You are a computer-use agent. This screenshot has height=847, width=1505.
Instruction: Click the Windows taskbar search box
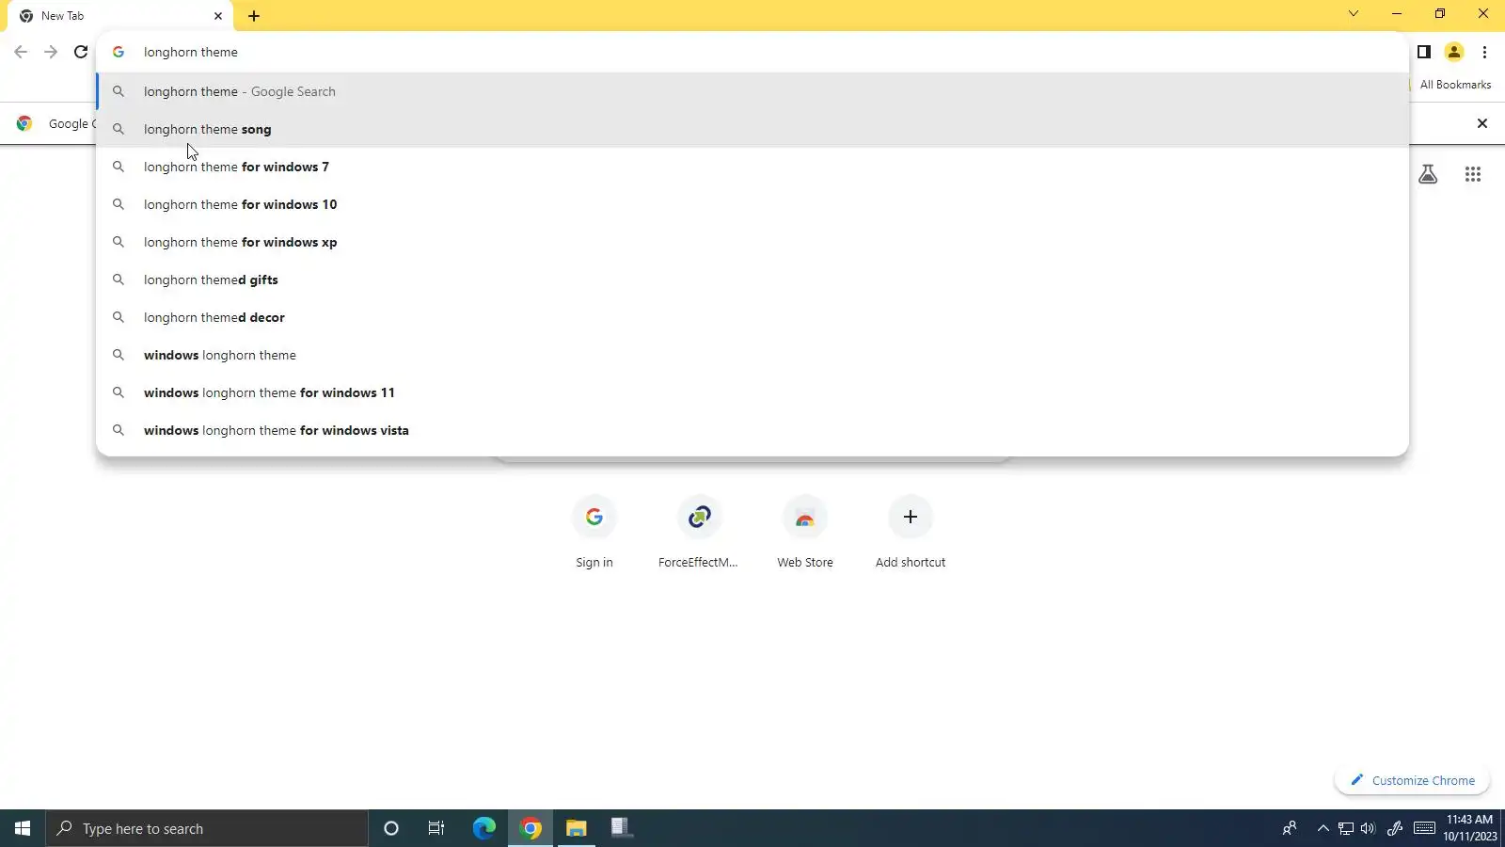(207, 828)
